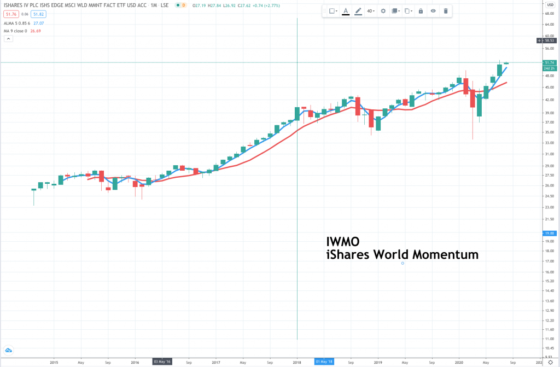
Task: Click the red sell price 51.76 button
Action: 11,14
